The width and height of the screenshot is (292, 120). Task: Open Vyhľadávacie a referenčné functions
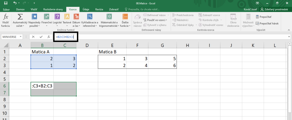(90, 18)
